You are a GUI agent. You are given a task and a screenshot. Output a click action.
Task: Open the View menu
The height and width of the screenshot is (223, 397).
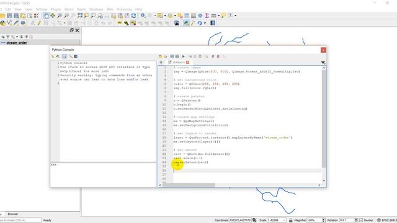(x=18, y=9)
